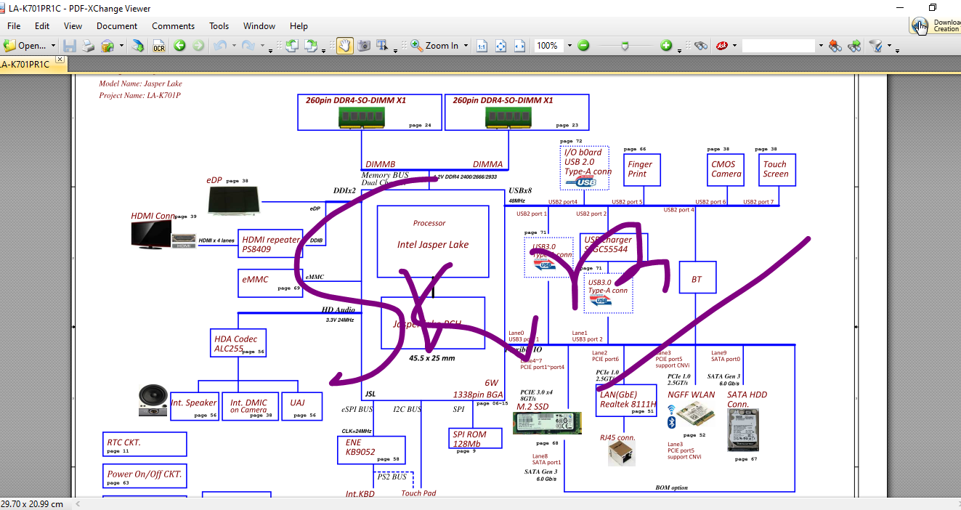Expand the Open button dropdown arrow
This screenshot has width=961, height=510.
point(54,45)
